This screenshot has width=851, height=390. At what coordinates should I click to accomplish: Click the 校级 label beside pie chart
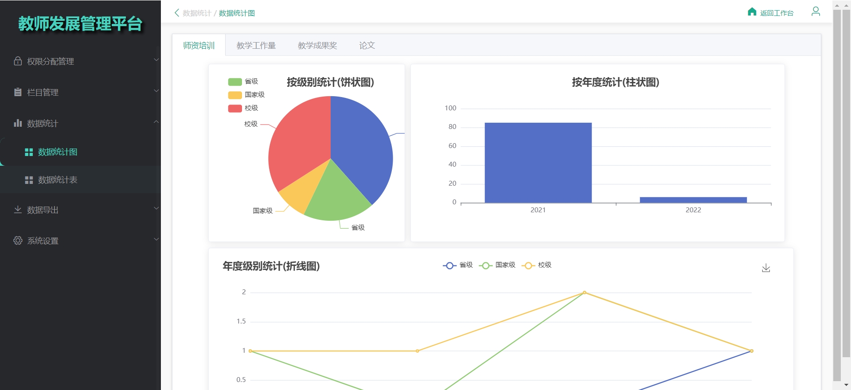[251, 124]
